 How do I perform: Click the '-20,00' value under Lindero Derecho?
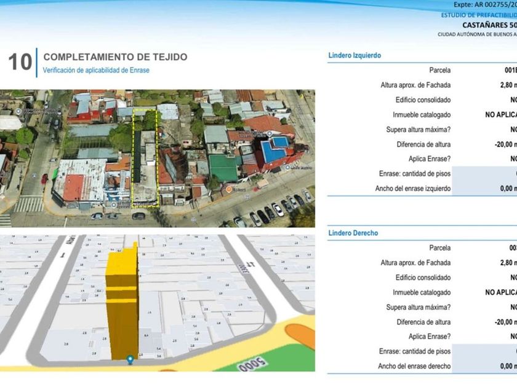[x=506, y=322]
